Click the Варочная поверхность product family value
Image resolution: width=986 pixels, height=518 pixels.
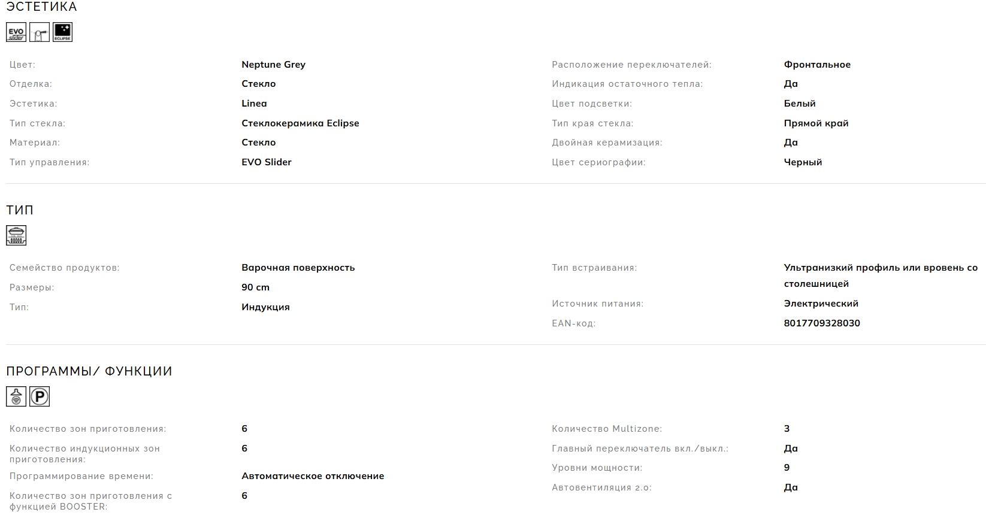[298, 268]
